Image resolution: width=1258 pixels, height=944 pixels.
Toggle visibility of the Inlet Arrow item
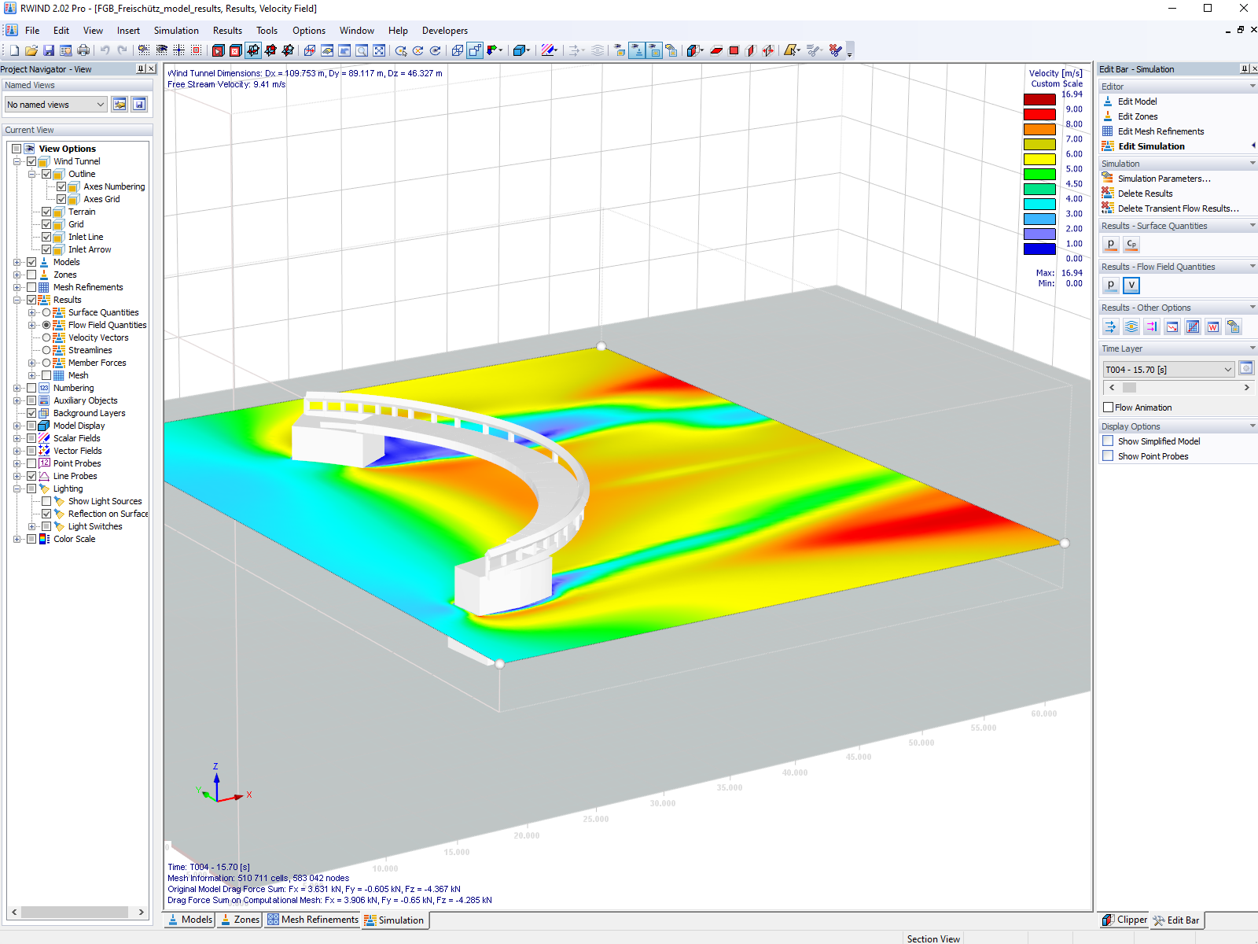(x=47, y=249)
